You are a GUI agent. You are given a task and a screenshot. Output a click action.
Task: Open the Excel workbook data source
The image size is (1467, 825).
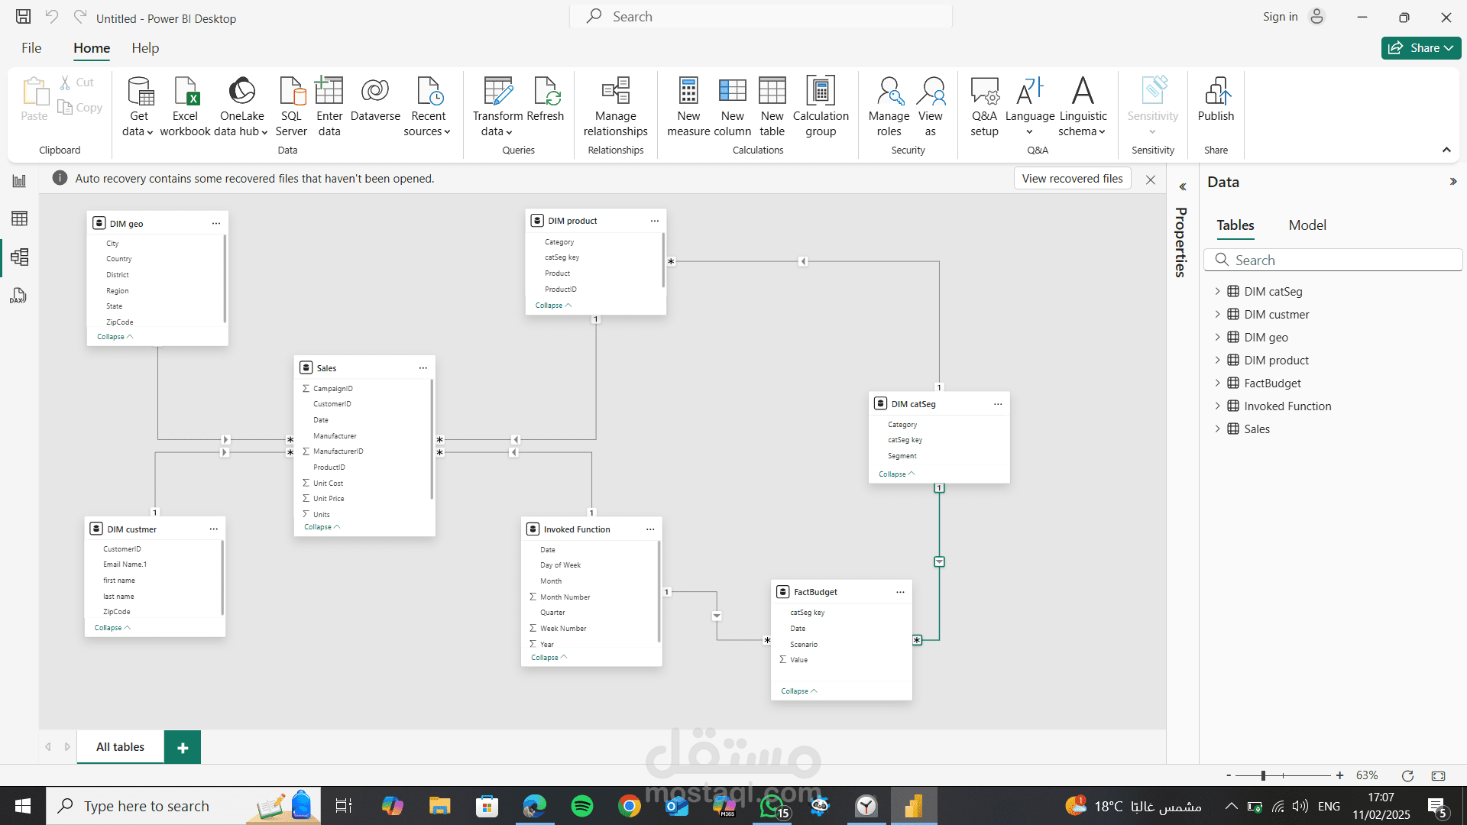pos(185,107)
